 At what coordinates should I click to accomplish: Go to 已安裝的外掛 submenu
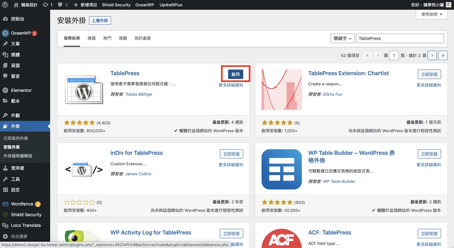coord(16,138)
